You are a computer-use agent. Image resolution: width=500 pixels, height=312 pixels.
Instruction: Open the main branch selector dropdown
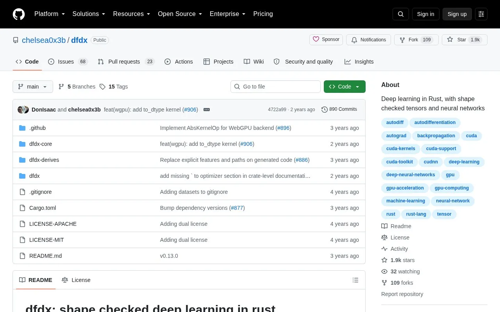pyautogui.click(x=33, y=87)
